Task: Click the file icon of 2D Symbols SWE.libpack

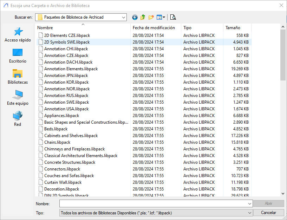Action: (x=41, y=42)
